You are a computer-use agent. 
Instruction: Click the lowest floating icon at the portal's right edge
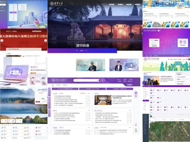click(x=136, y=130)
